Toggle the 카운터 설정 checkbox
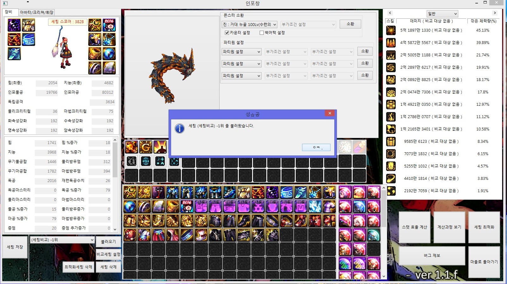507x284 pixels. [x=227, y=33]
